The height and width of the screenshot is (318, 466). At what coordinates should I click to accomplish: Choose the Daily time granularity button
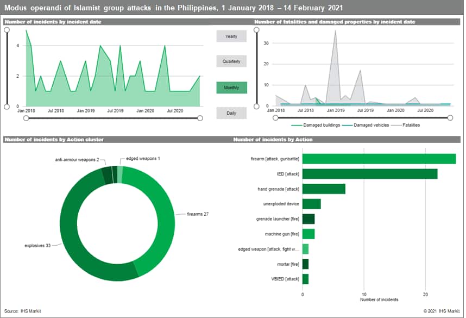(231, 113)
